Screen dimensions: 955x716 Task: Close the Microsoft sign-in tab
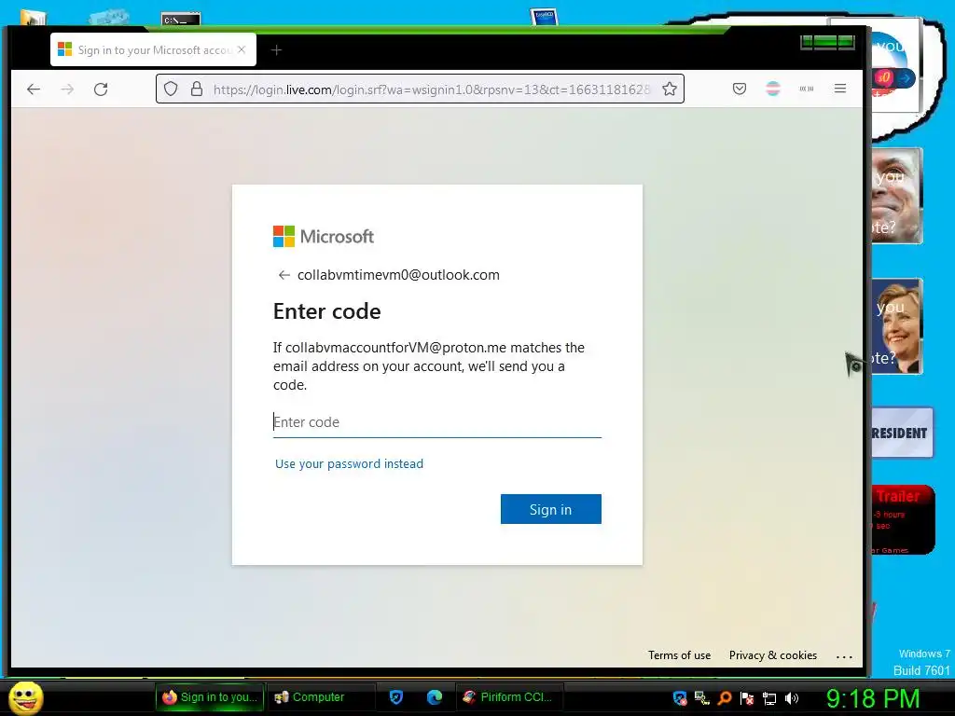click(242, 50)
